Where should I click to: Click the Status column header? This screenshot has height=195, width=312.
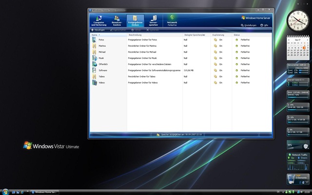pos(252,35)
